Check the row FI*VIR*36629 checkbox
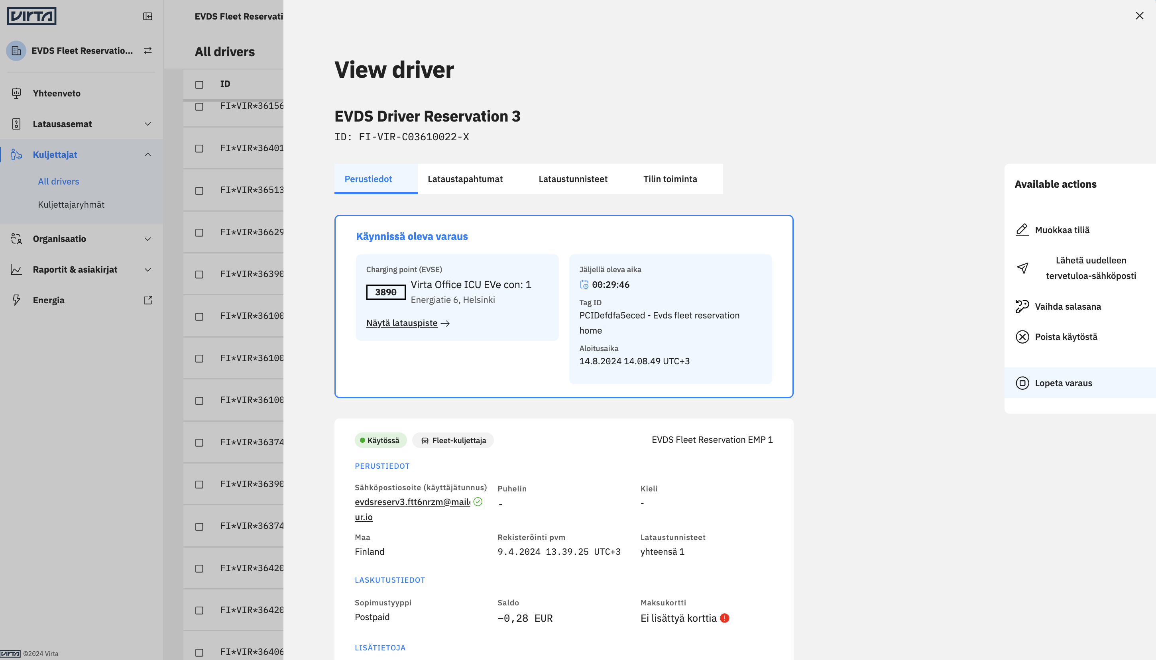1156x660 pixels. pos(199,232)
